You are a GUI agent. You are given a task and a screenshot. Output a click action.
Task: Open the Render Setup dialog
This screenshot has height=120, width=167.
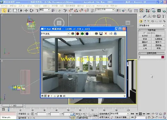pos(153,10)
